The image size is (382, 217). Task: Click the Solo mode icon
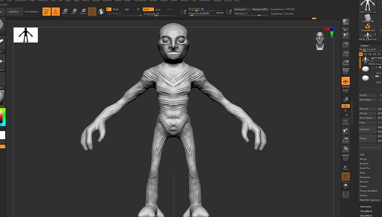pyautogui.click(x=345, y=186)
